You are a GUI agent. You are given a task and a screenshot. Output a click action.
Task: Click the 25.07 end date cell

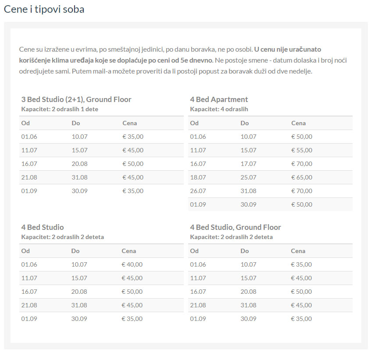click(248, 177)
